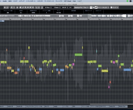Open the トランスポート menu
The image size is (133, 110).
click(x=31, y=1)
